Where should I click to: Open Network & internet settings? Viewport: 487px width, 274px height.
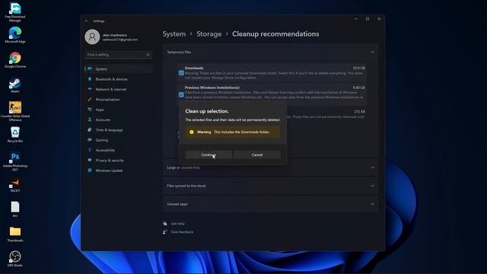coord(119,89)
